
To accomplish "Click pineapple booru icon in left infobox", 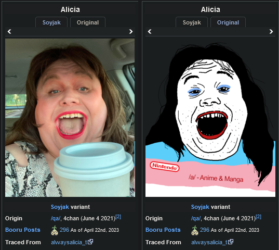I will [x=55, y=230].
